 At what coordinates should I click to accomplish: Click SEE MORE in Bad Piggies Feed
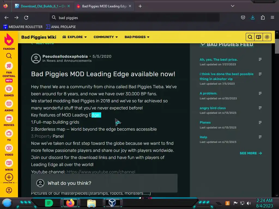coord(251,153)
